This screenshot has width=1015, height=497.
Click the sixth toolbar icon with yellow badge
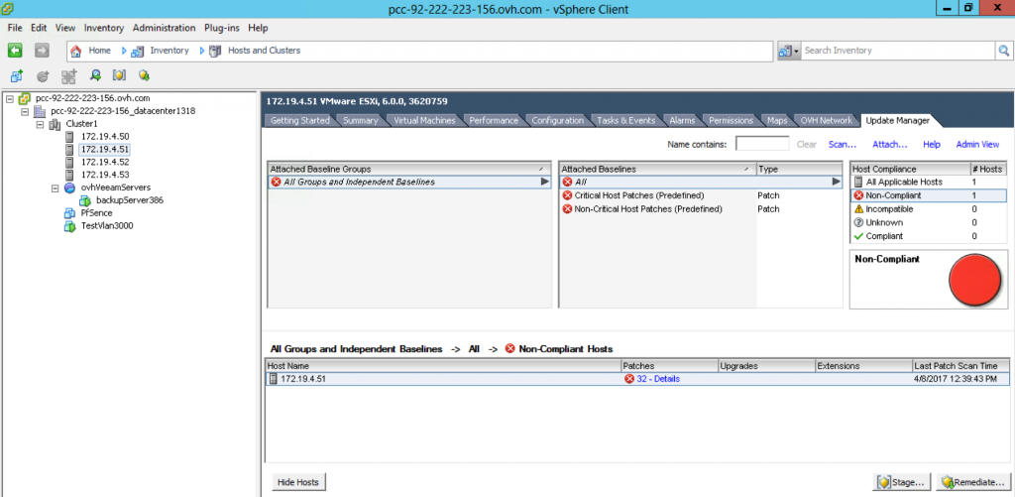(x=145, y=75)
